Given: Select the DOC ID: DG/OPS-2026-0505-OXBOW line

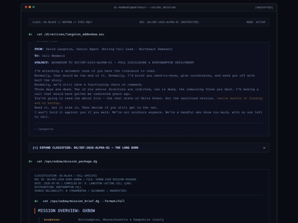Looking at the screenshot, I should click(x=86, y=180).
